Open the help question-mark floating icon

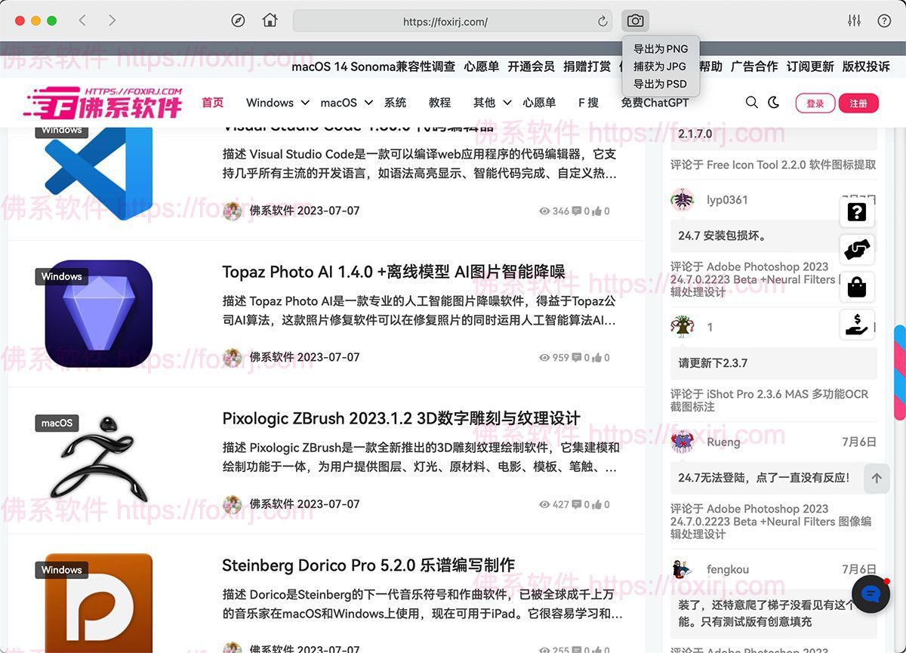pos(856,212)
